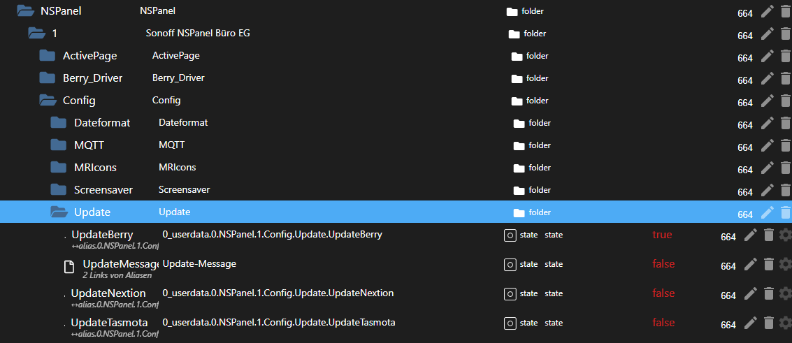Toggle the UpdateMessage value false
The height and width of the screenshot is (343, 792).
coord(663,264)
